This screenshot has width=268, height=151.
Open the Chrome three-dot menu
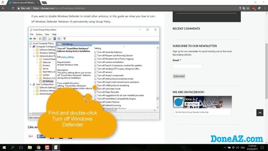(265, 8)
